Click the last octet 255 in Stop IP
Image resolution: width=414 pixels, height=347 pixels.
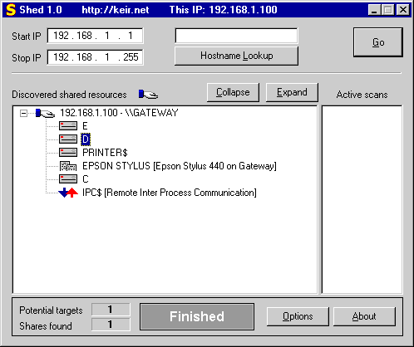click(x=131, y=57)
